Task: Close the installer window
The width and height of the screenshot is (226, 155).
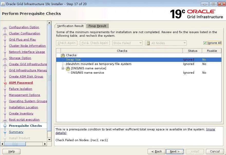Action: point(222,4)
